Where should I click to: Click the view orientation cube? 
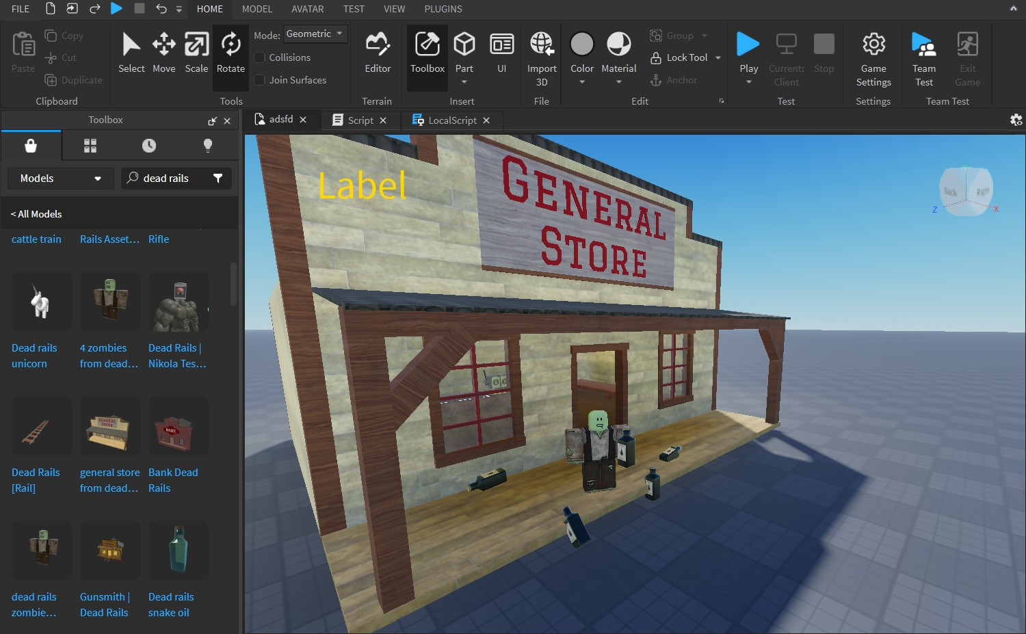click(965, 191)
